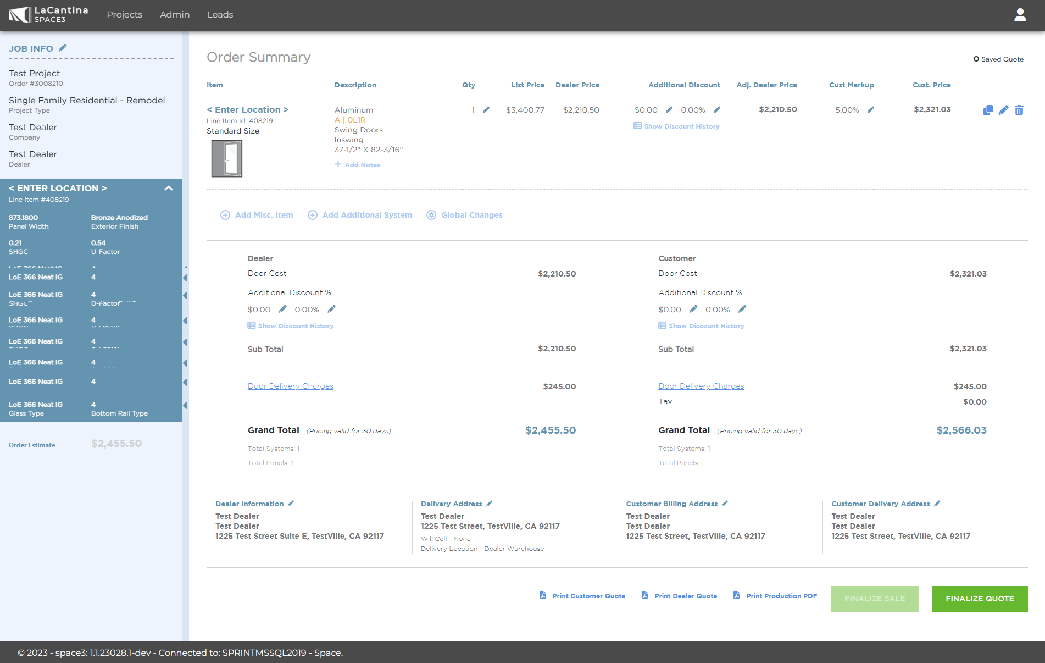
Task: Click Add Notes link
Action: click(357, 164)
